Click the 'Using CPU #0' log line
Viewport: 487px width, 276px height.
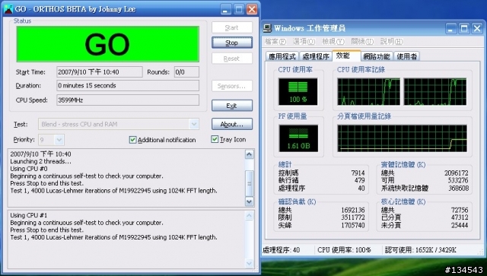[x=29, y=169]
